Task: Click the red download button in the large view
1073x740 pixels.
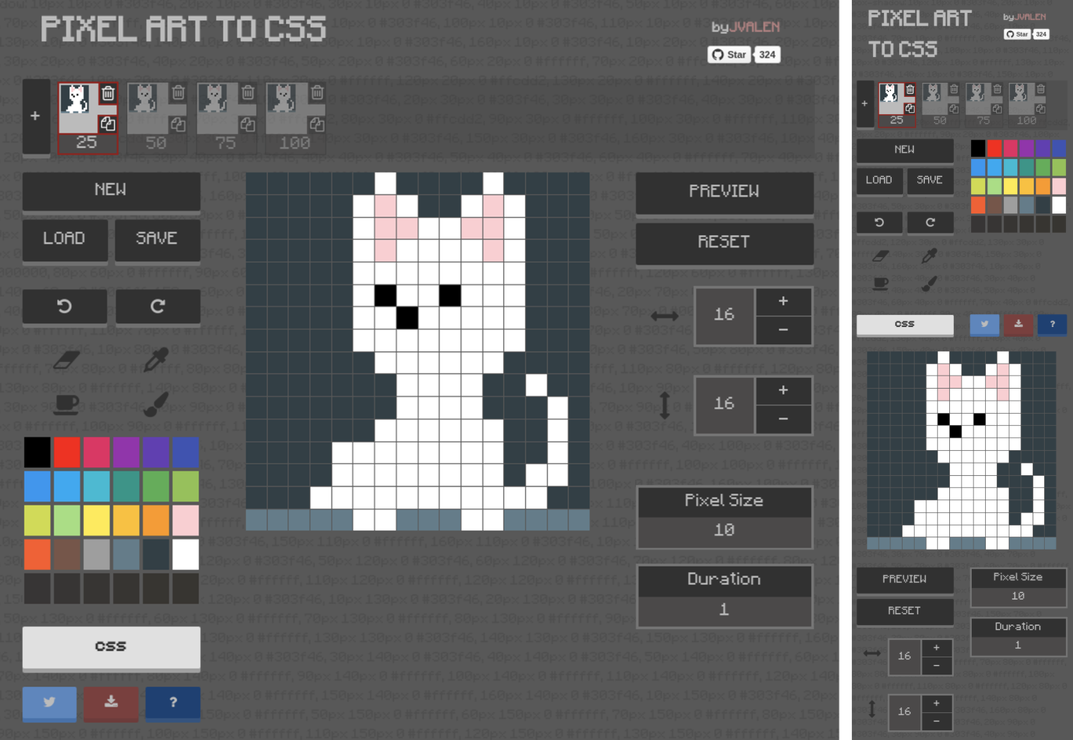Action: pos(111,702)
